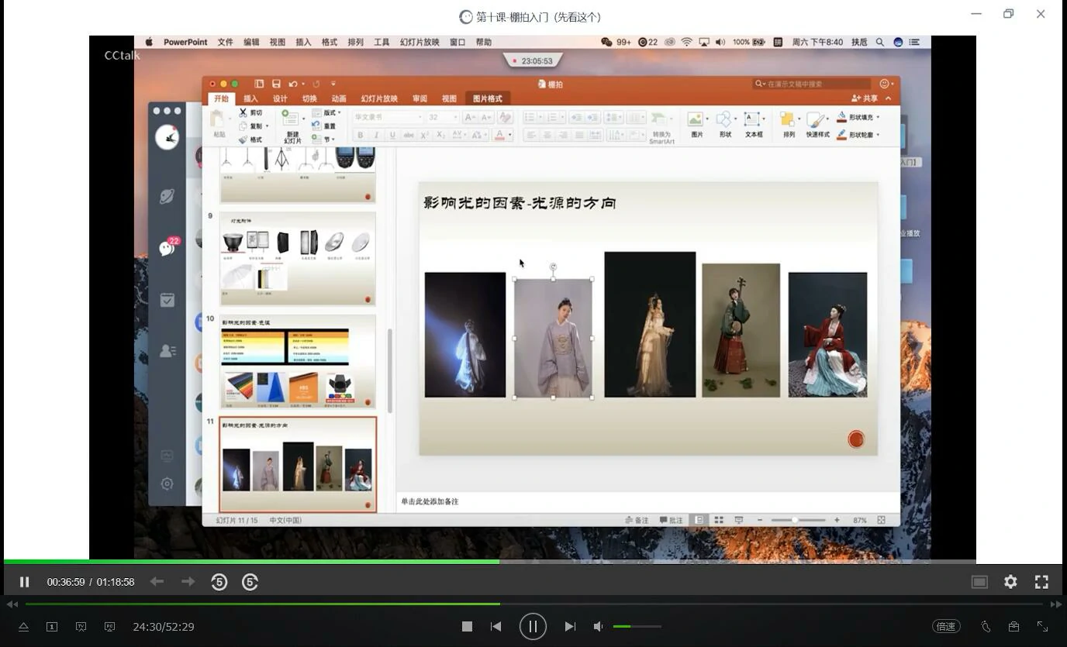
Task: Skip to the next track in bottom bar
Action: click(570, 626)
